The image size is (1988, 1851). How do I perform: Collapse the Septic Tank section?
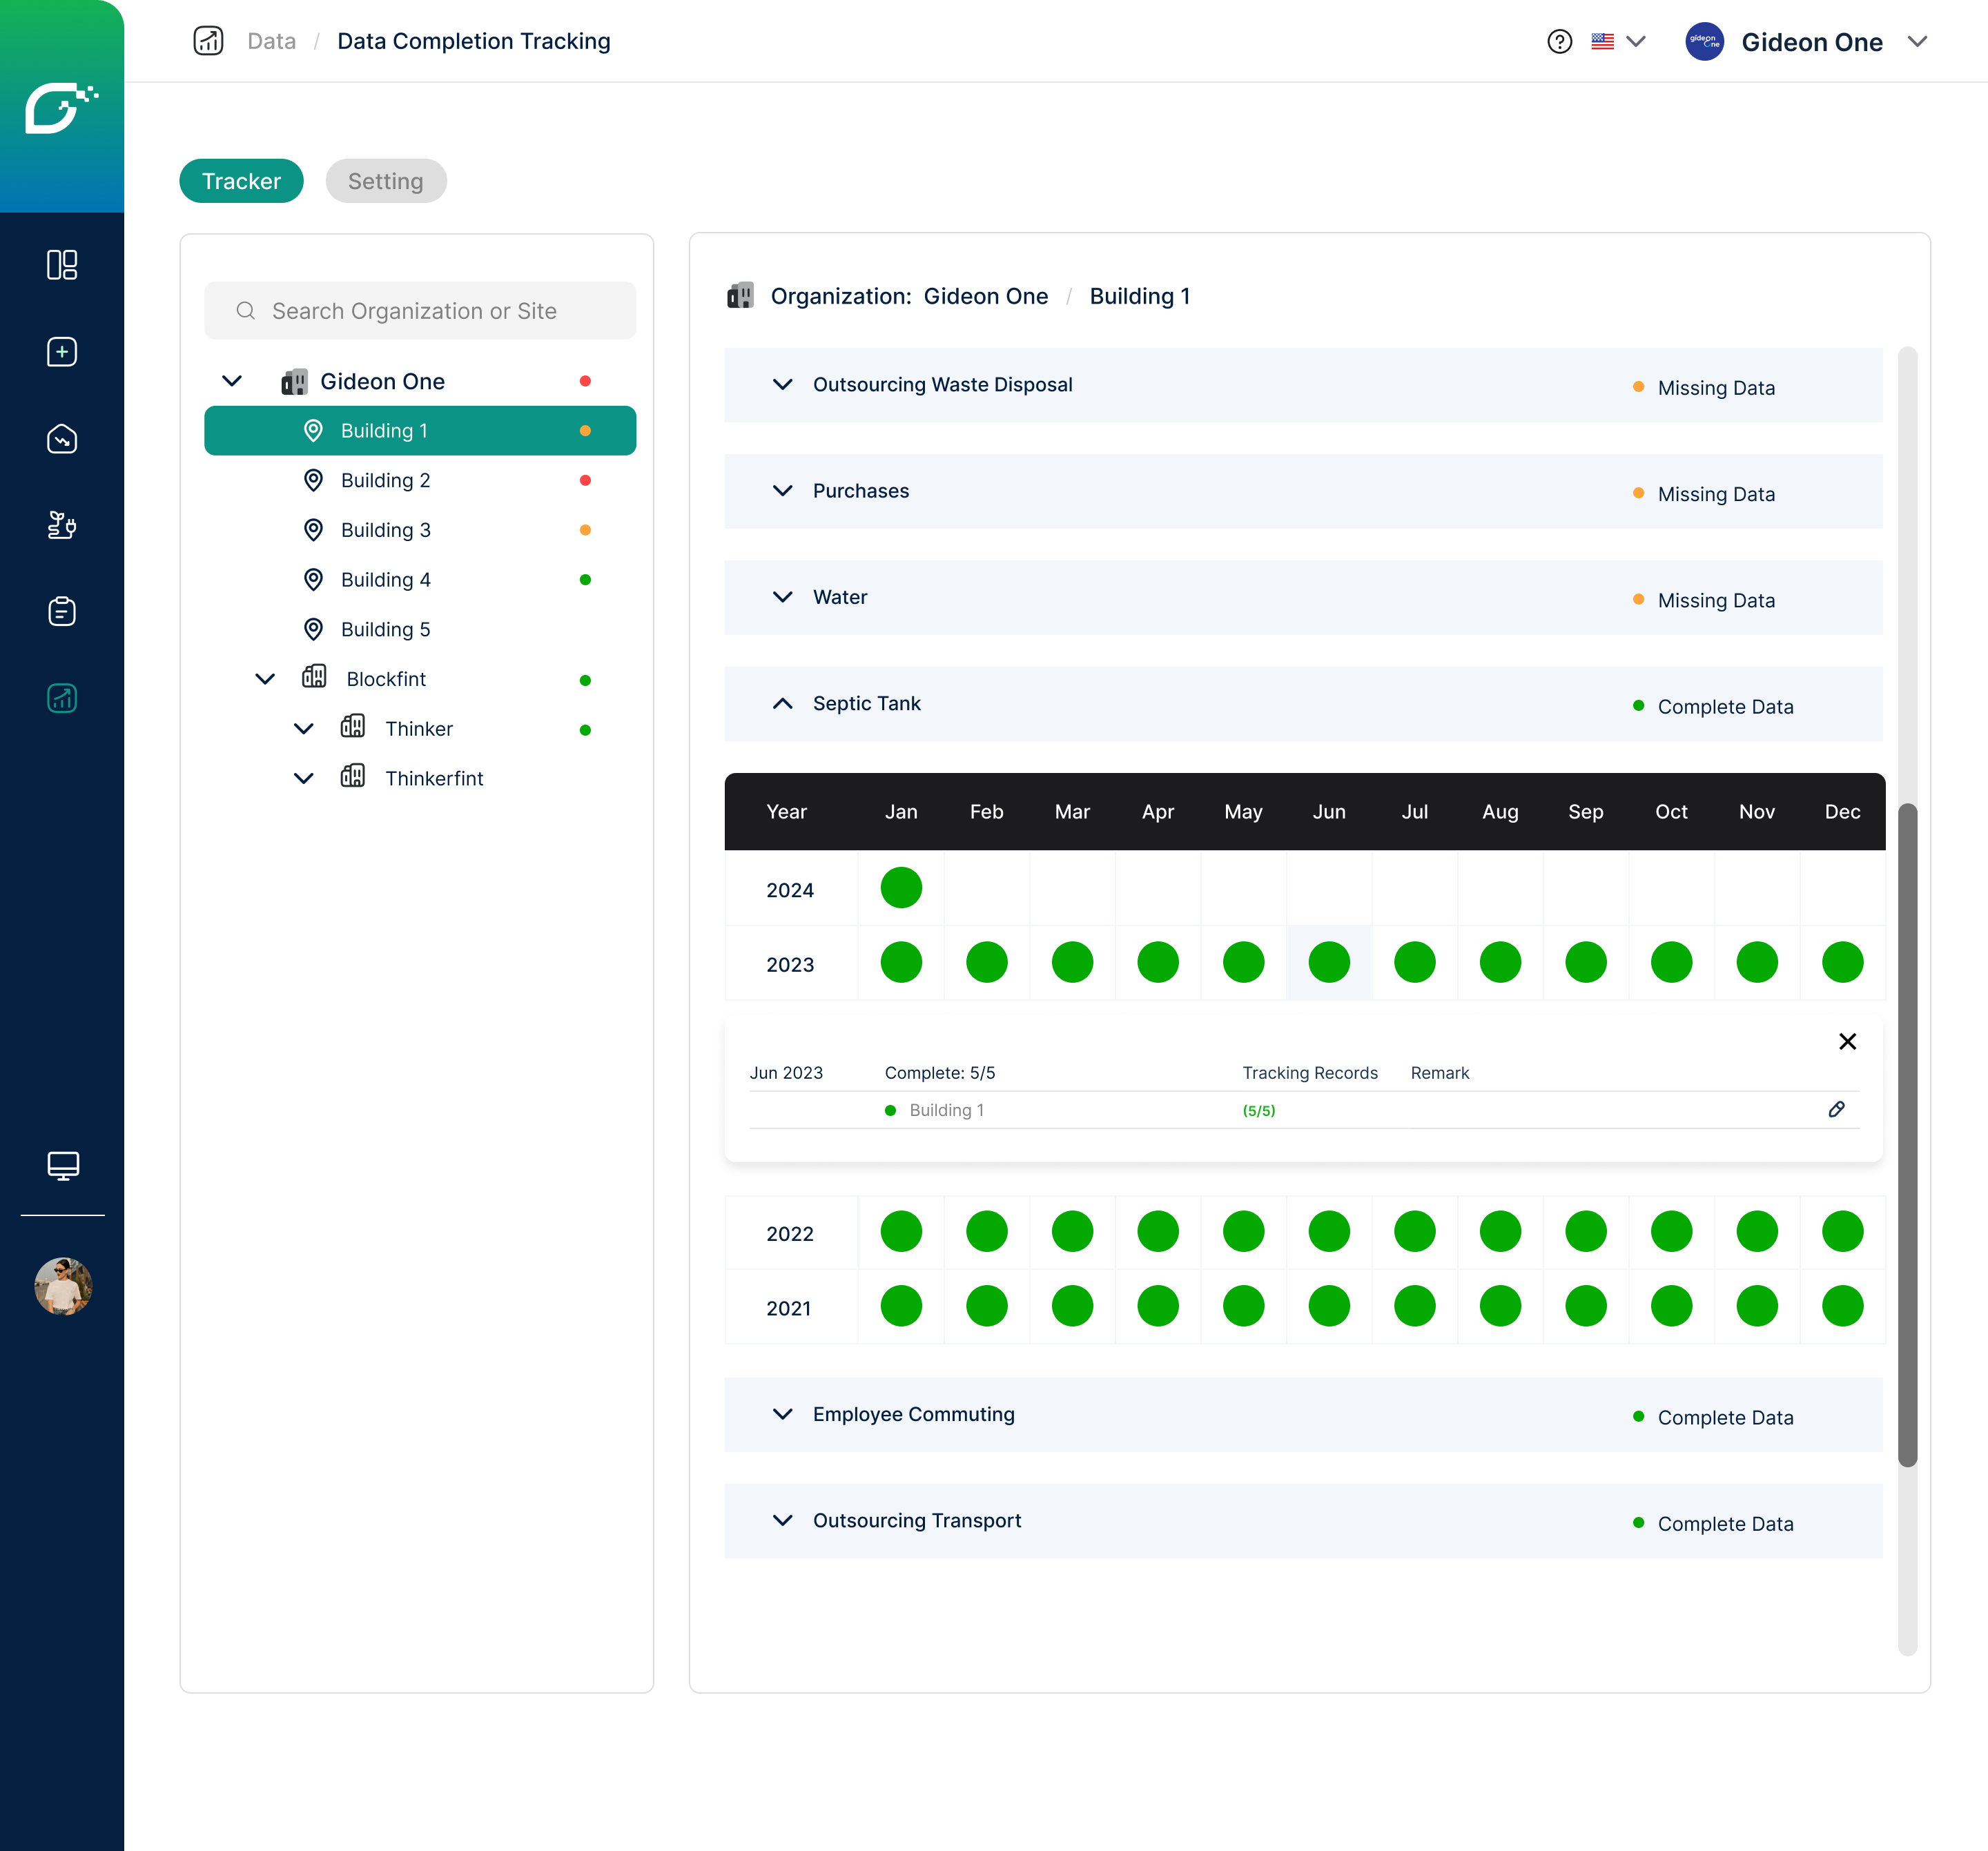[x=783, y=704]
